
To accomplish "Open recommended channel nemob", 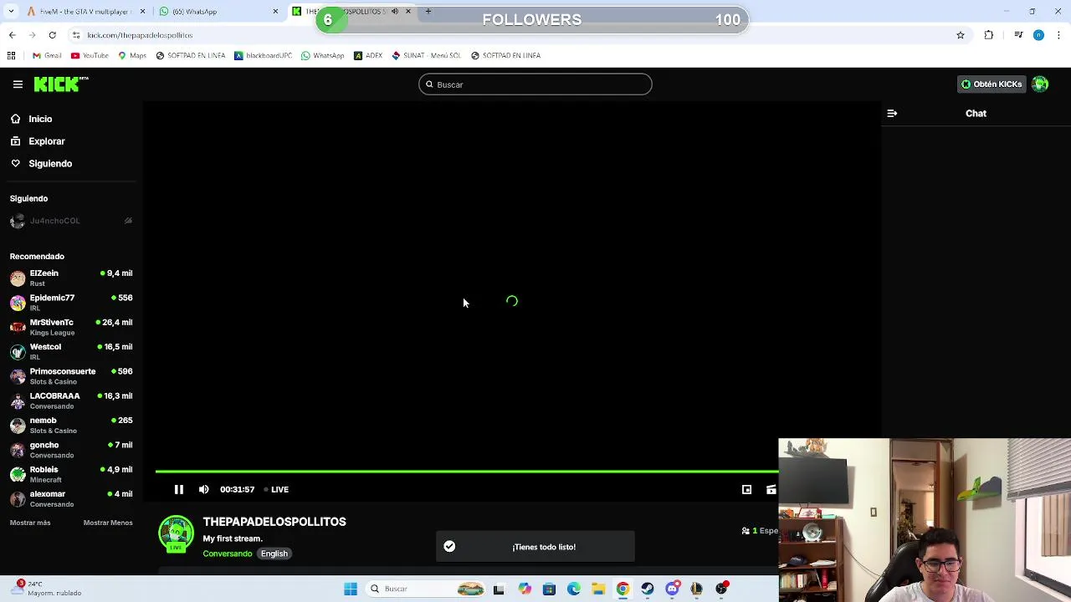I will pos(71,425).
